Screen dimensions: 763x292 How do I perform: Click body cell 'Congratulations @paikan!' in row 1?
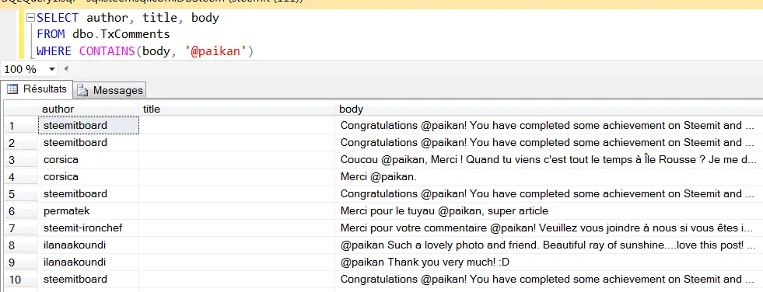click(549, 126)
